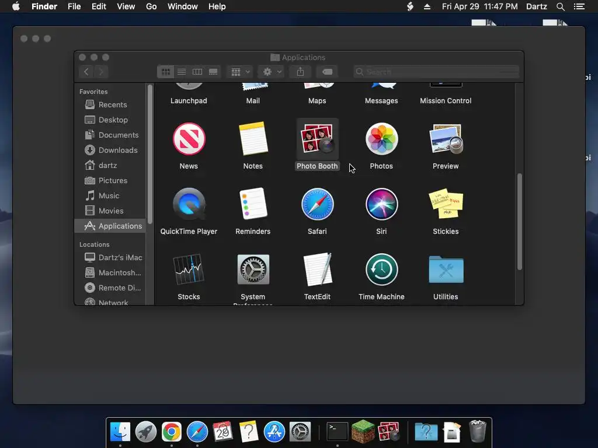598x448 pixels.
Task: Select Applications in the sidebar
Action: pyautogui.click(x=110, y=226)
